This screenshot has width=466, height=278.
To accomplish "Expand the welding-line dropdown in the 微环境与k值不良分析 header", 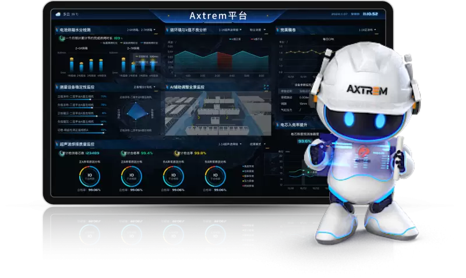I will coord(231,29).
